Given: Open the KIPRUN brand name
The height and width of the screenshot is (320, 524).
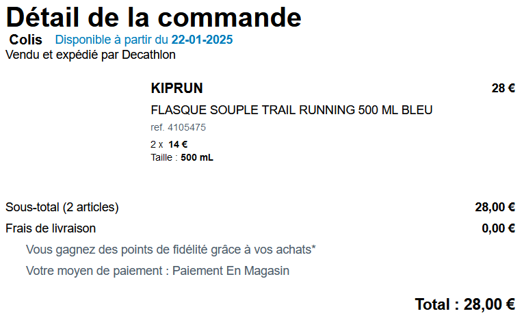Looking at the screenshot, I should point(176,88).
